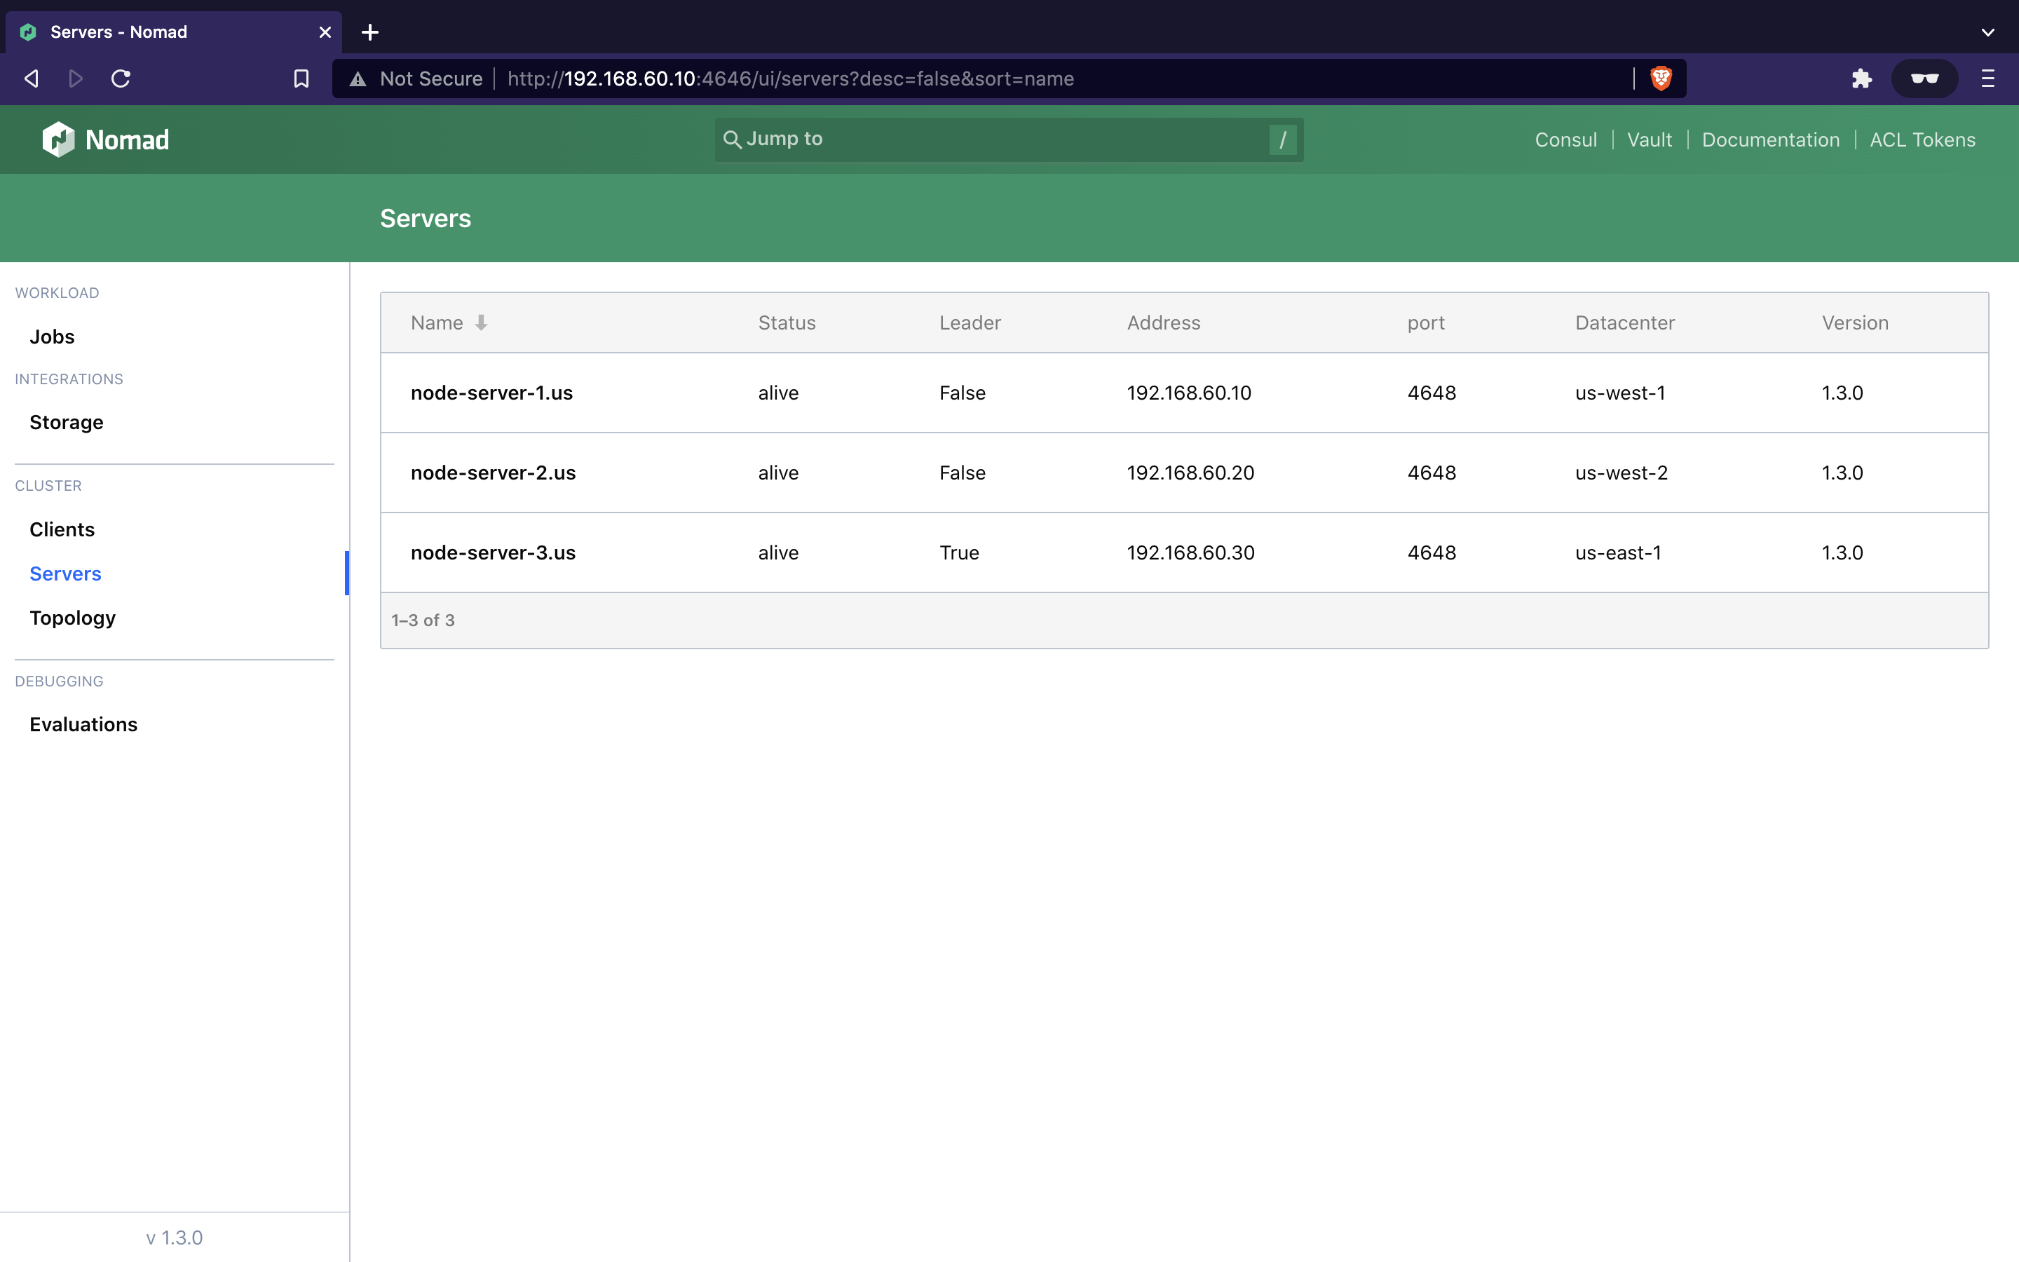Open the Consul link
Viewport: 2019px width, 1262px height.
[x=1566, y=140]
